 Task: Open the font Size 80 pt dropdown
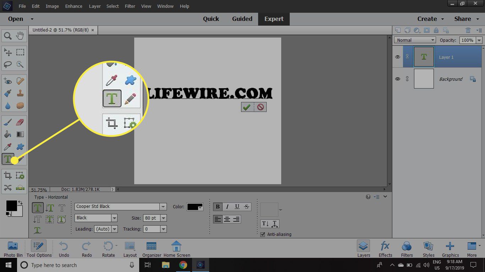tap(163, 218)
